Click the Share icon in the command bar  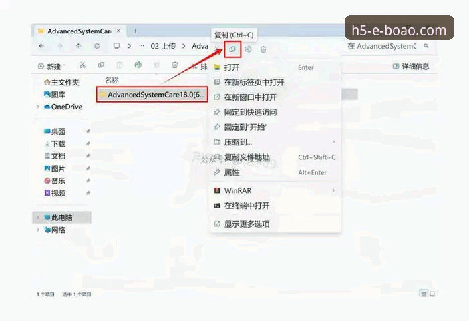tap(156, 65)
